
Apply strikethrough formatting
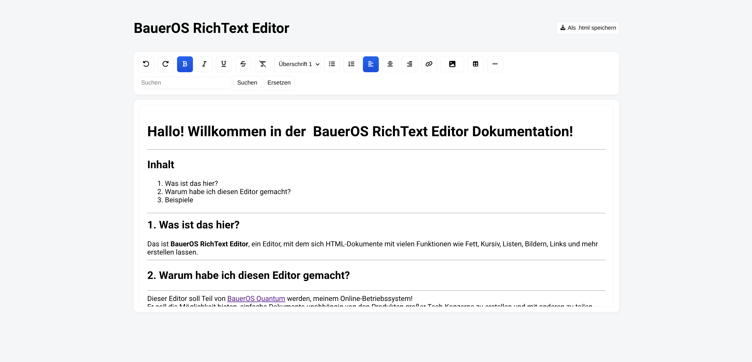(243, 64)
